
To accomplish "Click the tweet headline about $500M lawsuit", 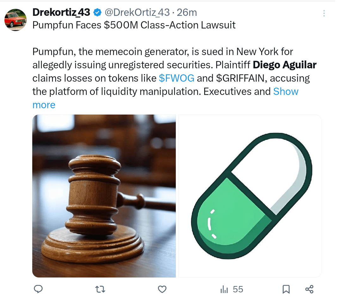I will tap(134, 25).
